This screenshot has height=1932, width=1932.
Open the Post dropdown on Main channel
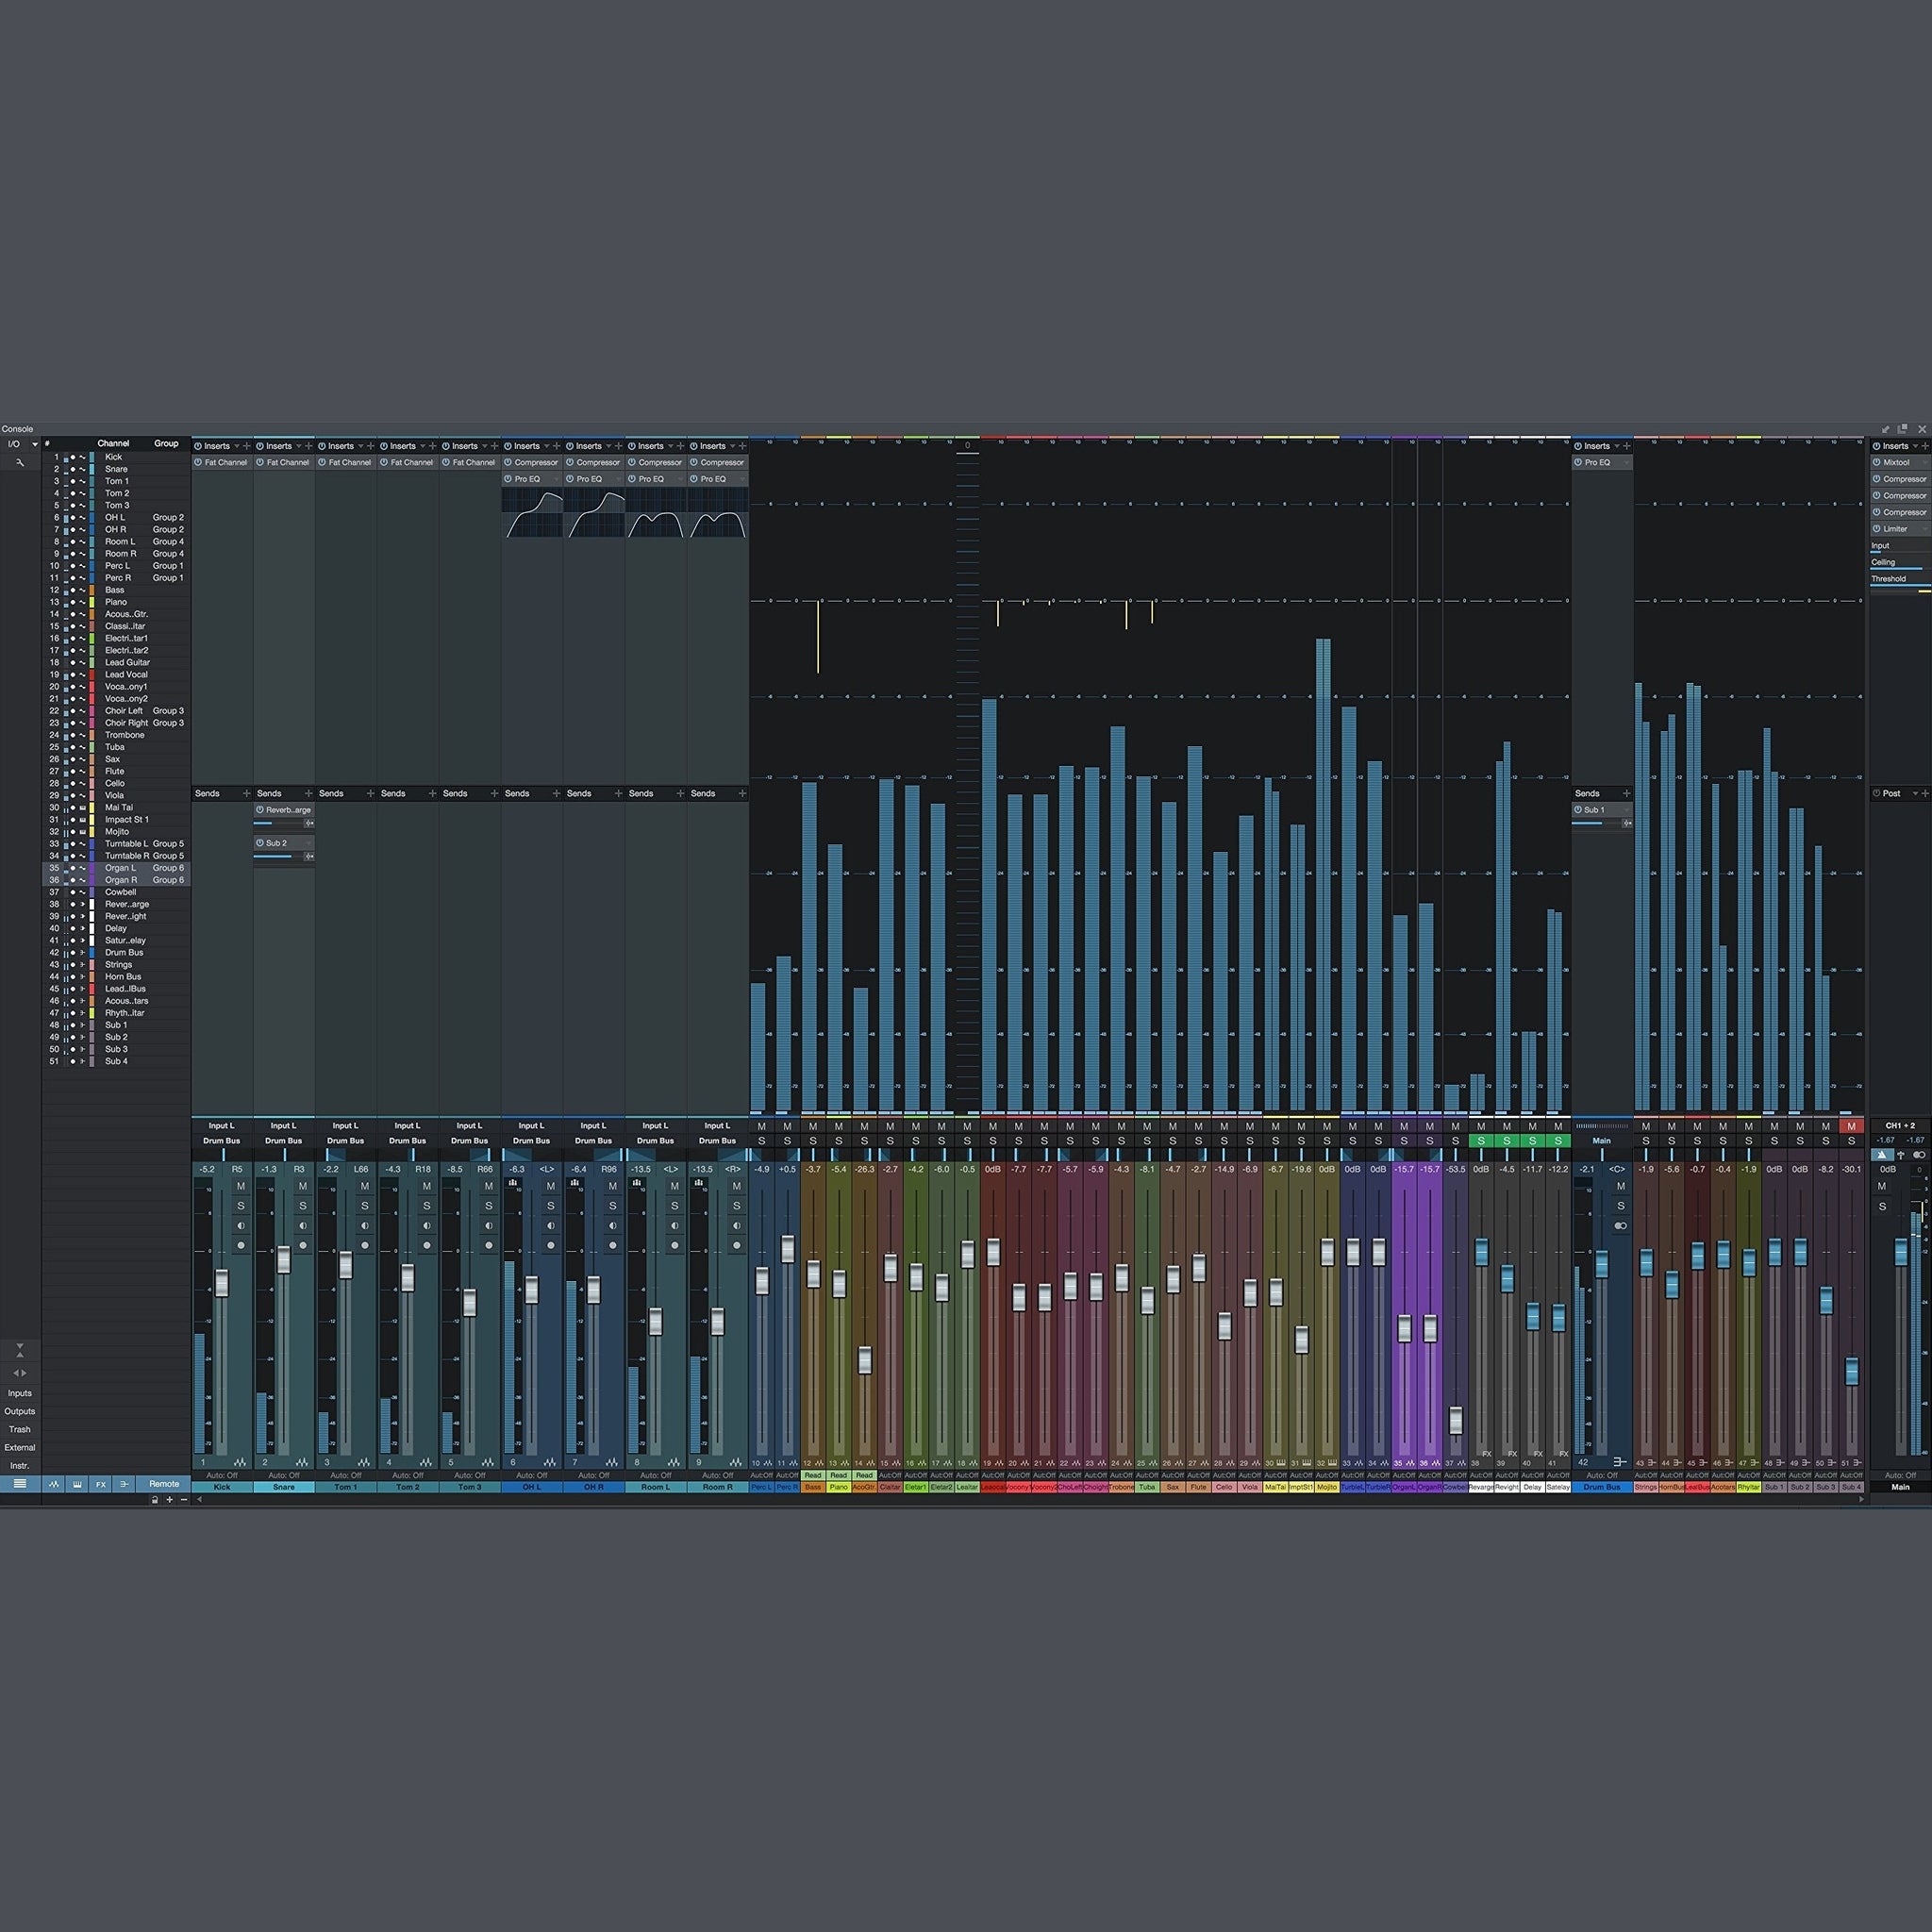(x=1914, y=793)
